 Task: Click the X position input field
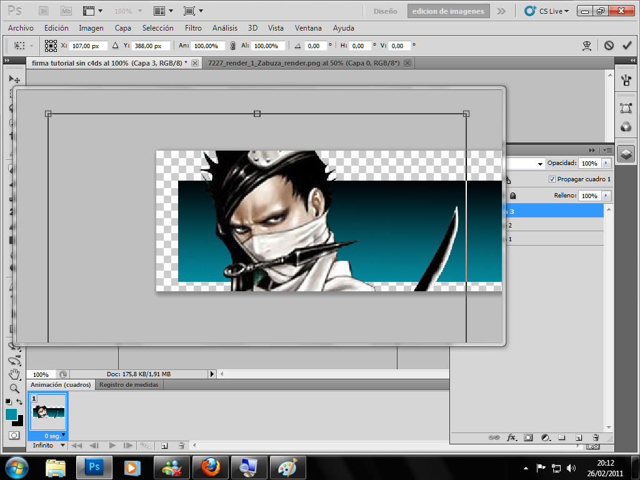tap(88, 46)
